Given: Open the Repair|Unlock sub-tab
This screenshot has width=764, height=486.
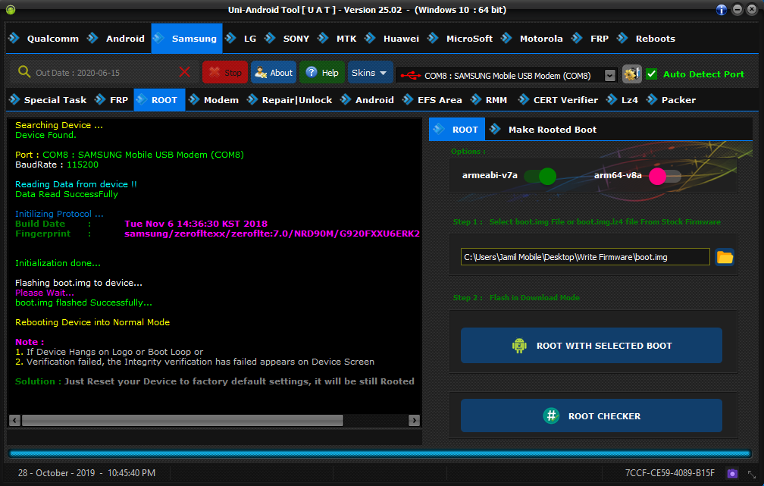Looking at the screenshot, I should pyautogui.click(x=290, y=100).
